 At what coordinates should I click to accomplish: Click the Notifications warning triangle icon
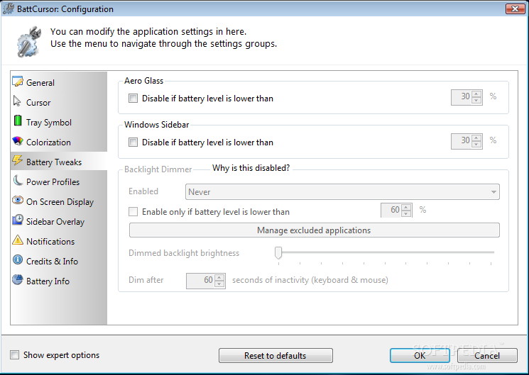click(18, 240)
